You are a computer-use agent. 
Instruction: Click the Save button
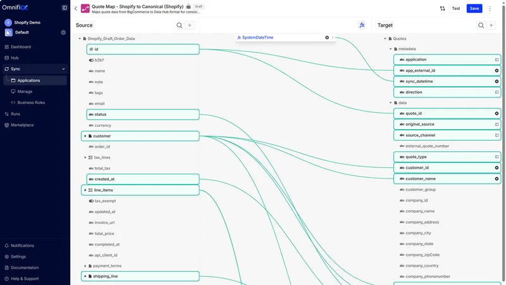click(x=474, y=9)
